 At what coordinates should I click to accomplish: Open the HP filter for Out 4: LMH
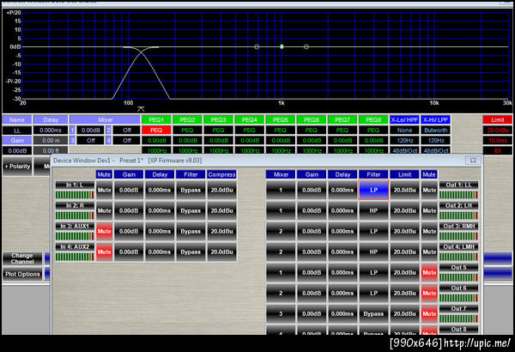[373, 252]
